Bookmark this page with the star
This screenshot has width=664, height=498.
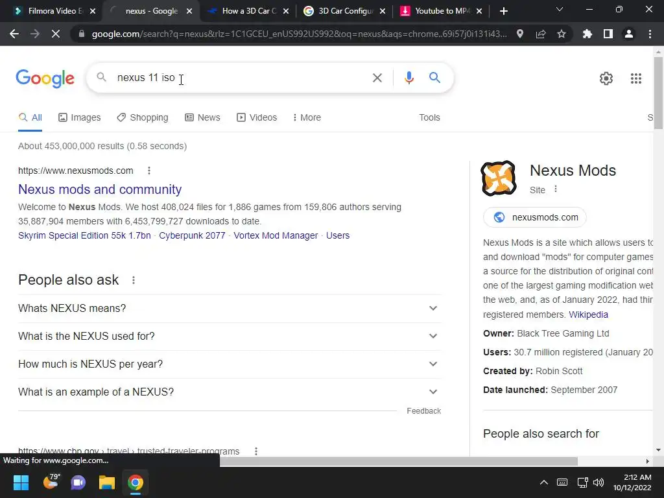562,34
